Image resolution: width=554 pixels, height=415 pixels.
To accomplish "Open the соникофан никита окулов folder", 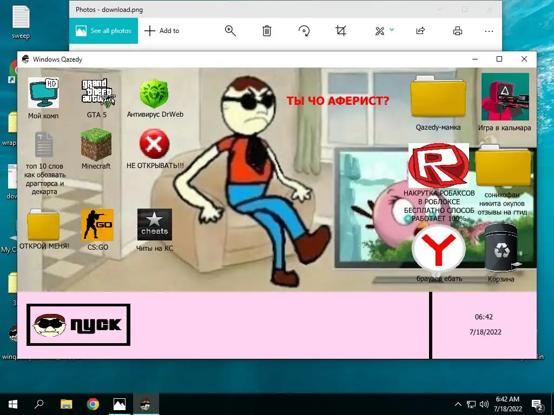I will pyautogui.click(x=503, y=166).
